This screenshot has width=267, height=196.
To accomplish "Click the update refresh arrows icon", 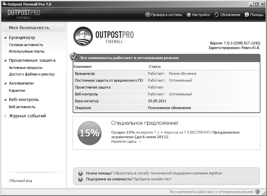I will click(x=217, y=15).
